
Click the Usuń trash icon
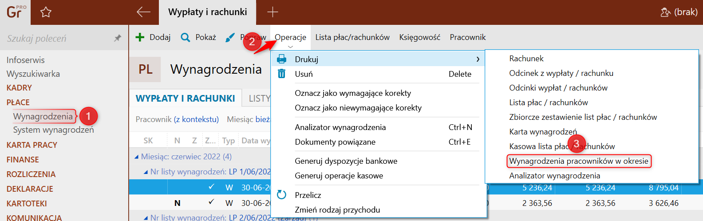(281, 74)
